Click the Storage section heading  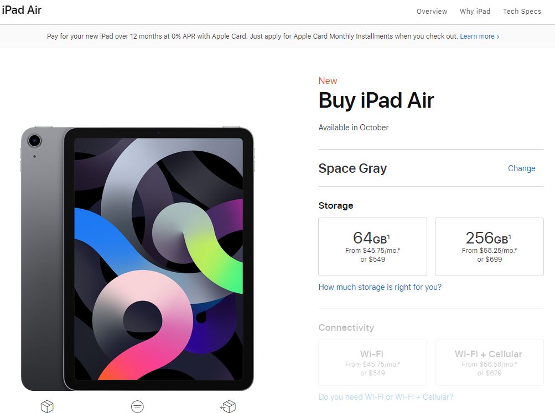pos(335,205)
